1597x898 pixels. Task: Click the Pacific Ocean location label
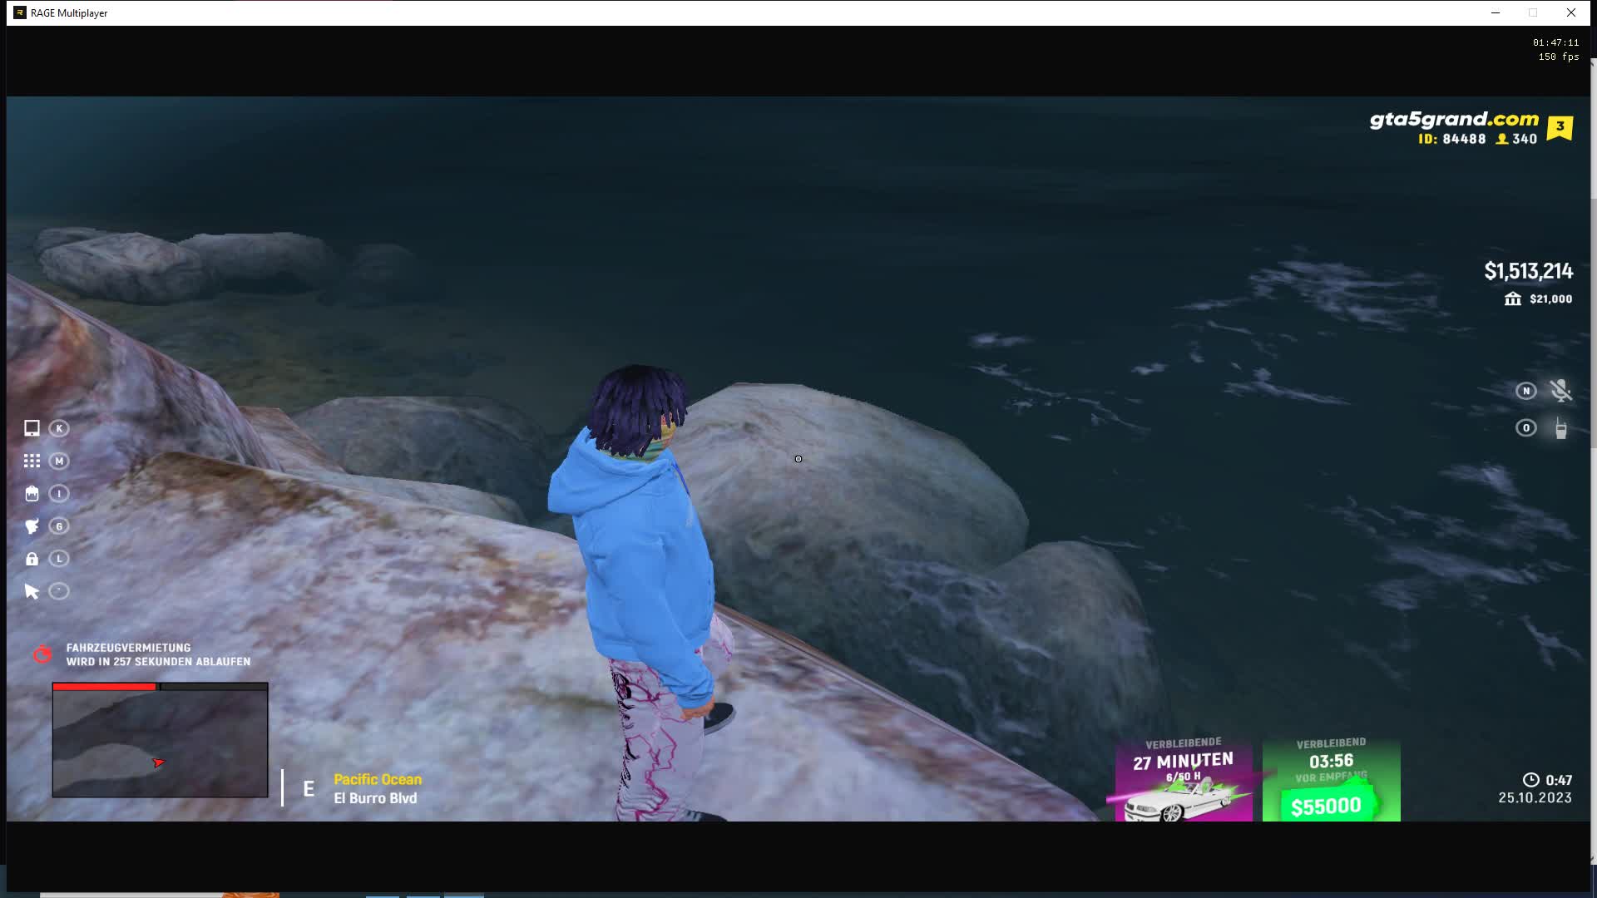(378, 779)
